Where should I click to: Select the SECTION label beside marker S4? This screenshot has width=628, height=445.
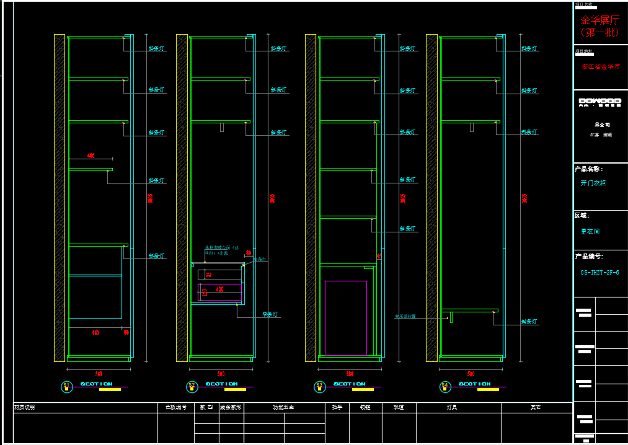pos(475,384)
